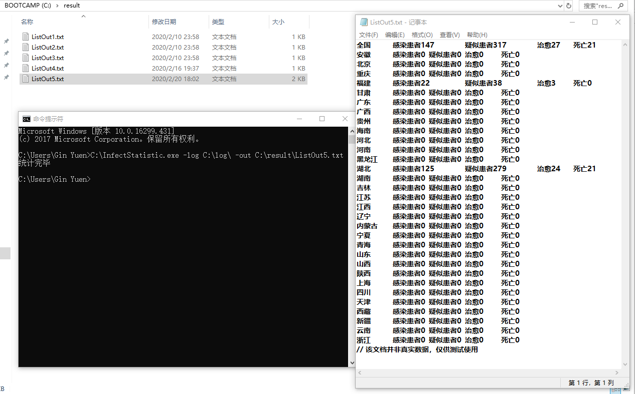The width and height of the screenshot is (635, 394).
Task: Select ListOut4.txt file icon in Explorer
Action: click(x=26, y=68)
